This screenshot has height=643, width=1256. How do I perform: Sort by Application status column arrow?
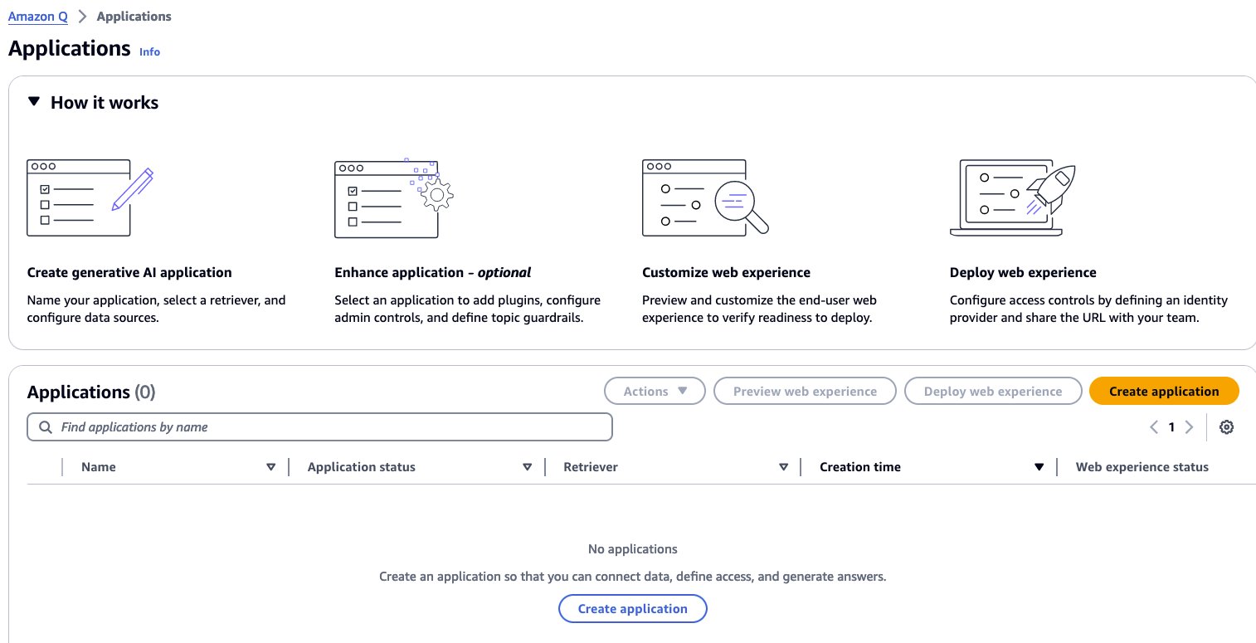[x=527, y=467]
